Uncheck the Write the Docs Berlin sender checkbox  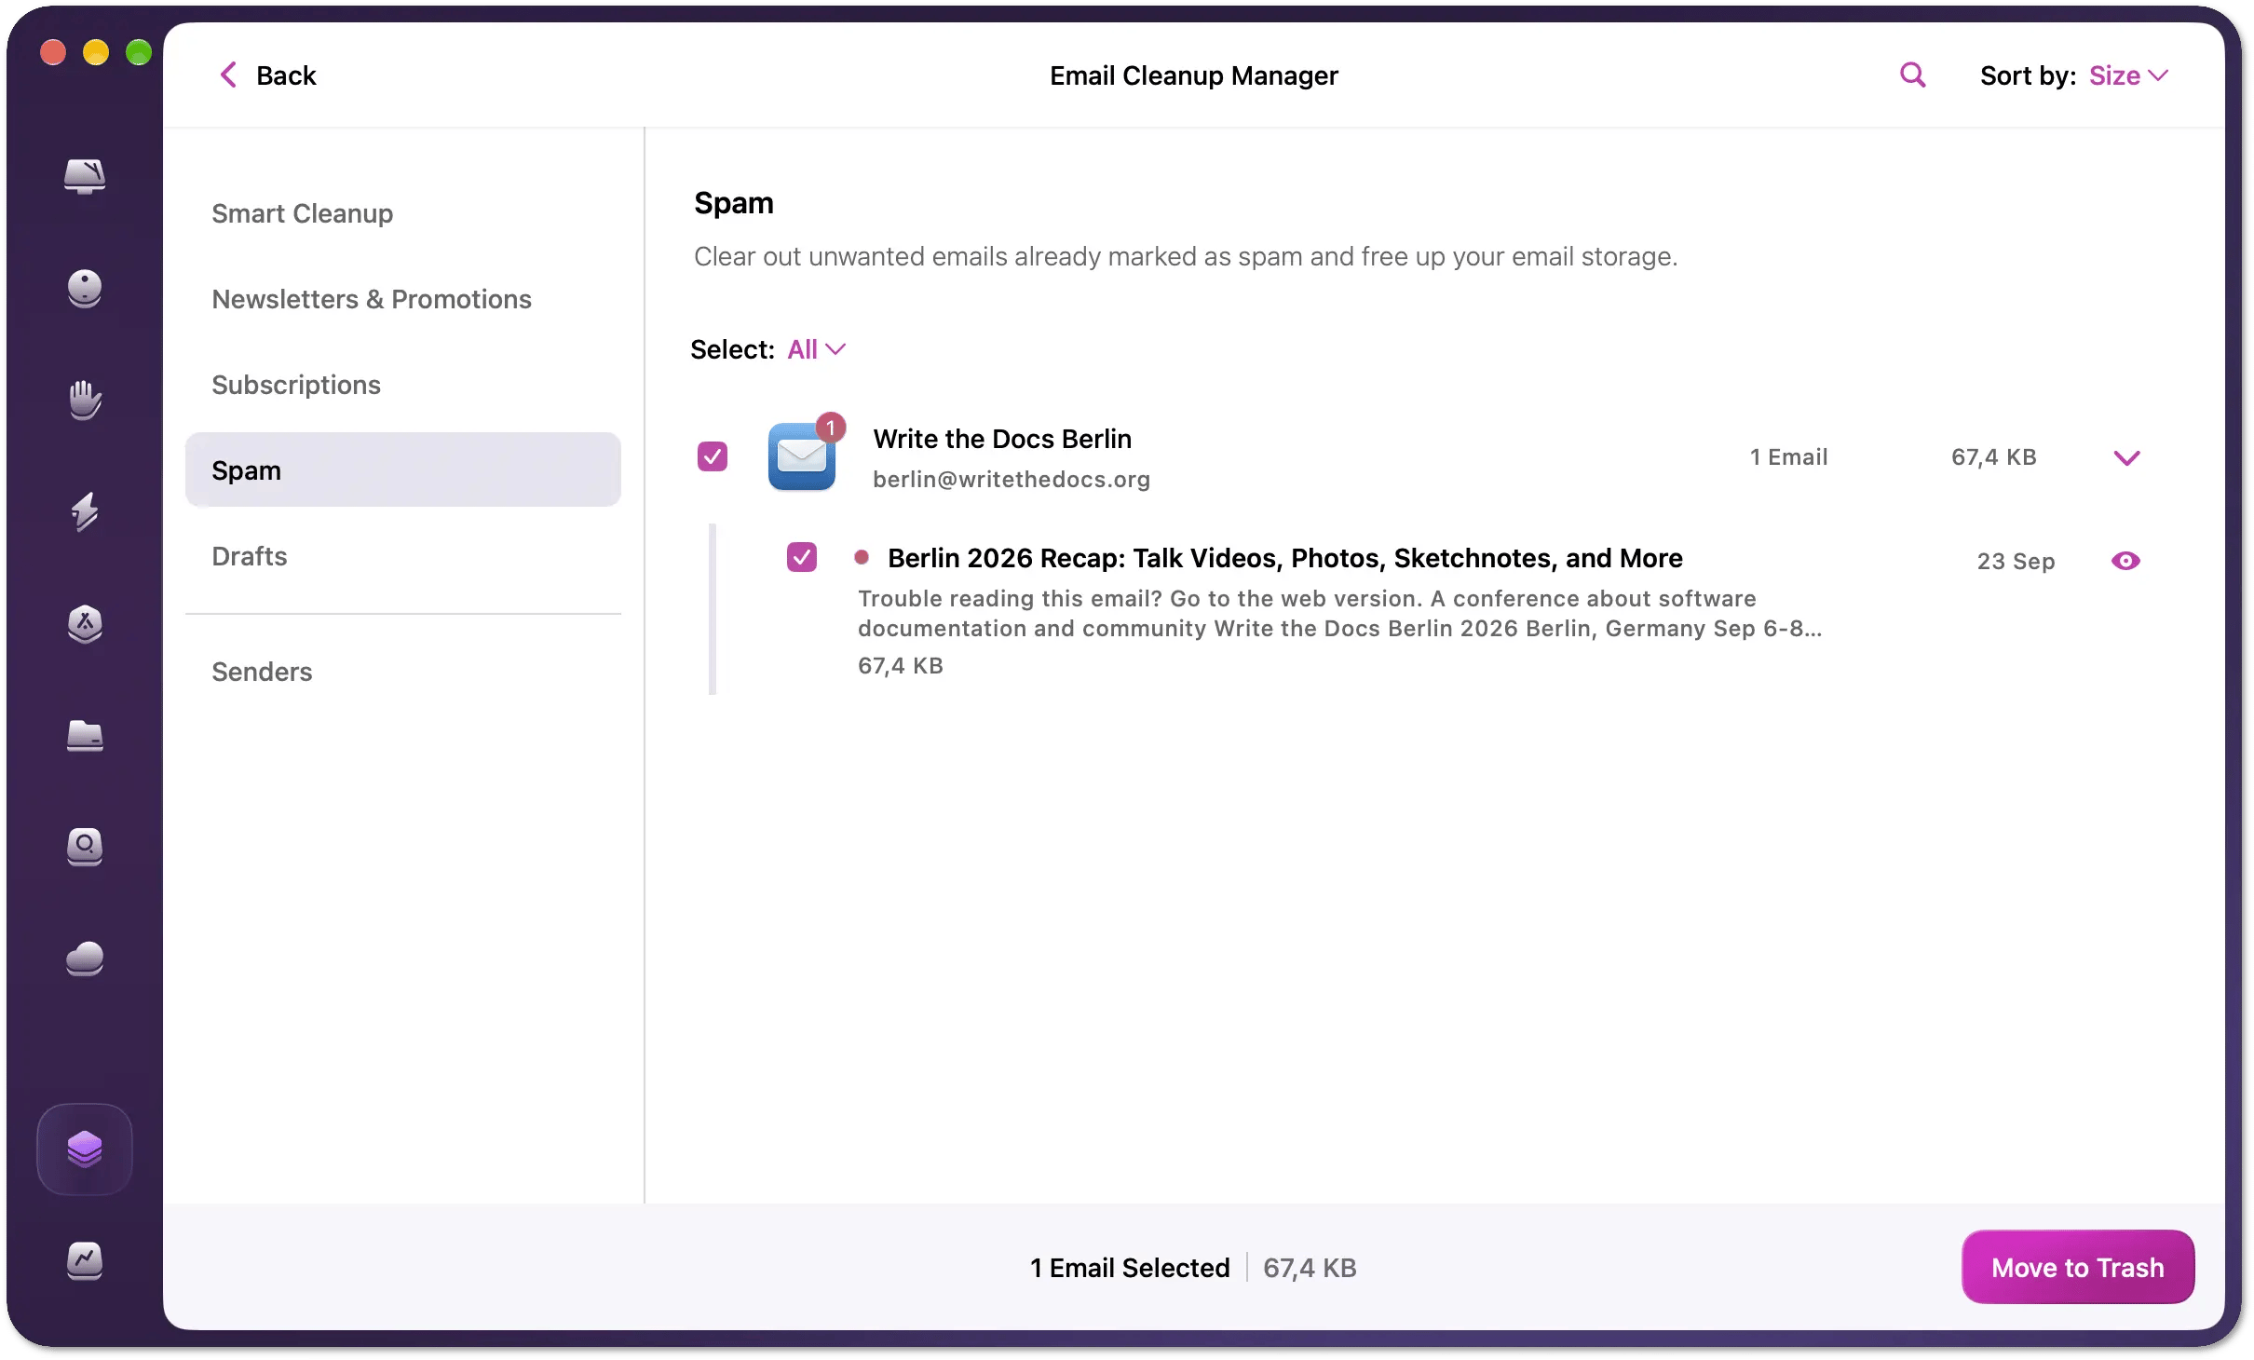[713, 456]
